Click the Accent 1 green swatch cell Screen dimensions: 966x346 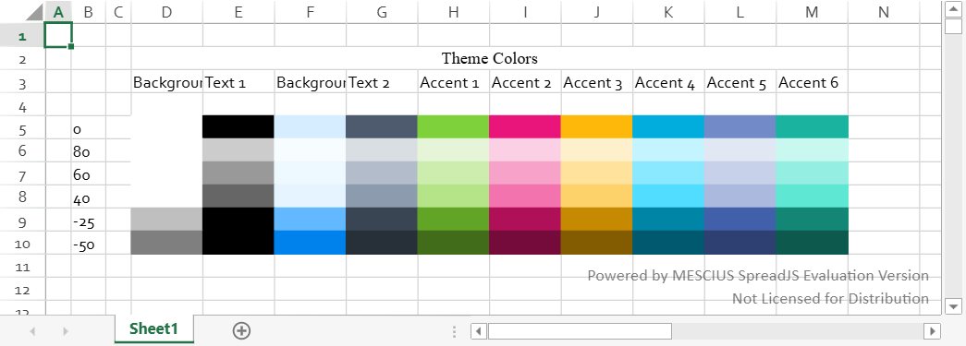click(454, 127)
